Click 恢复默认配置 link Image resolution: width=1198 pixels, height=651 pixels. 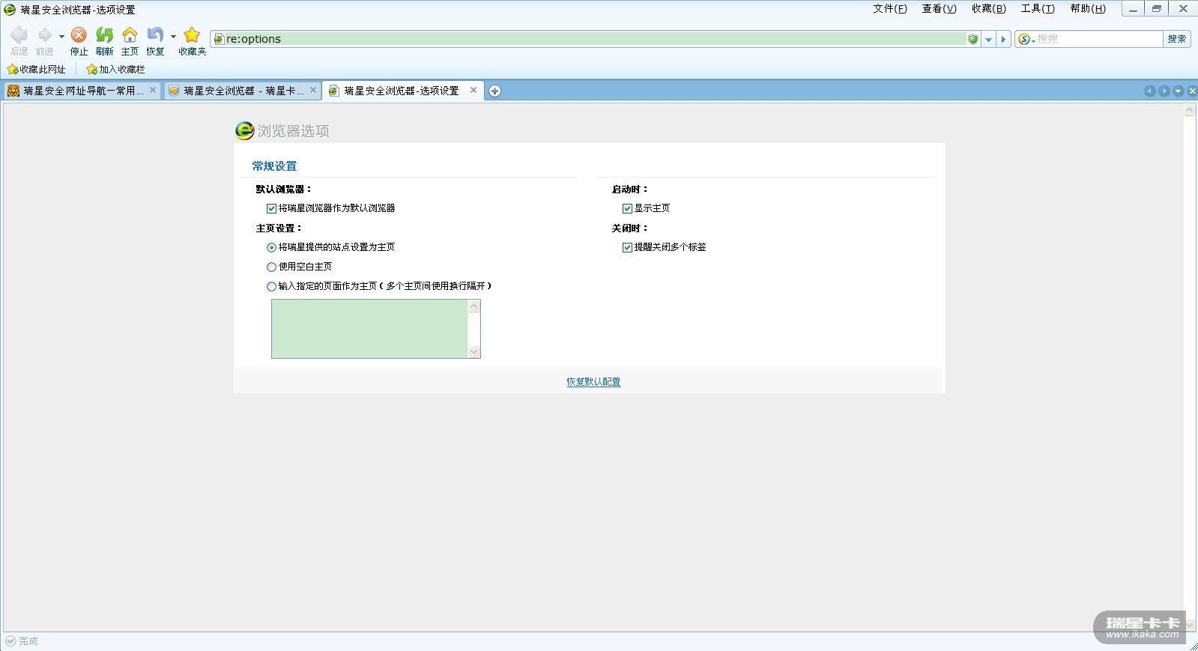(593, 382)
